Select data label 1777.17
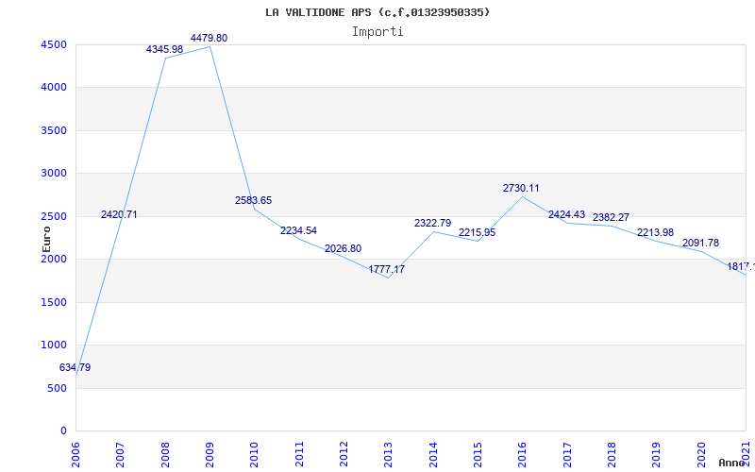Screen dimensions: 755x472 click(387, 269)
